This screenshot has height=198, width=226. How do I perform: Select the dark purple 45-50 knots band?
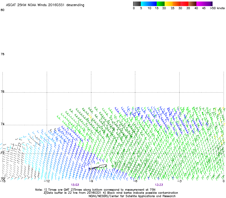pos(208,4)
